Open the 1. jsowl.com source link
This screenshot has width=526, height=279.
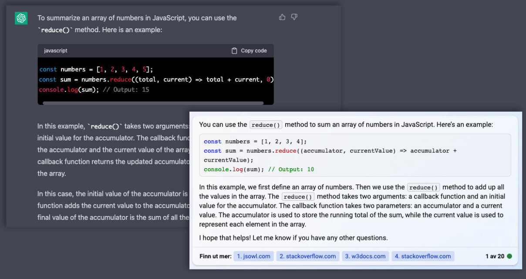[x=254, y=256]
